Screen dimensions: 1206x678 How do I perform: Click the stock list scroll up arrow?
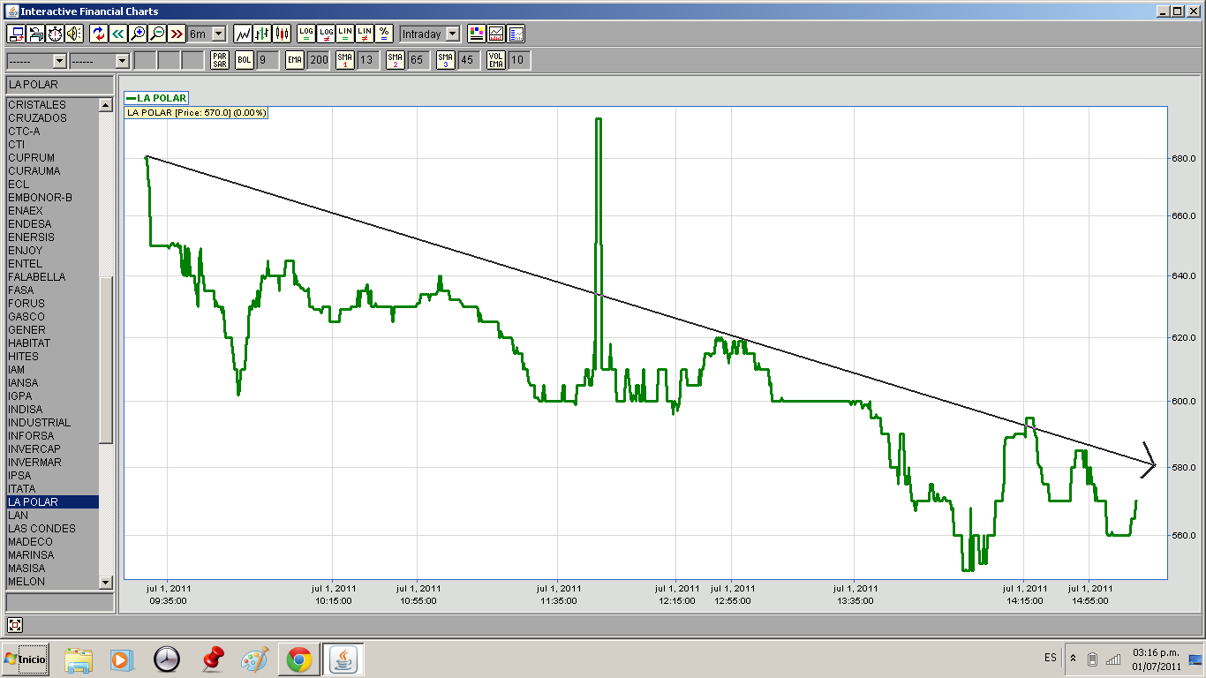[x=106, y=105]
